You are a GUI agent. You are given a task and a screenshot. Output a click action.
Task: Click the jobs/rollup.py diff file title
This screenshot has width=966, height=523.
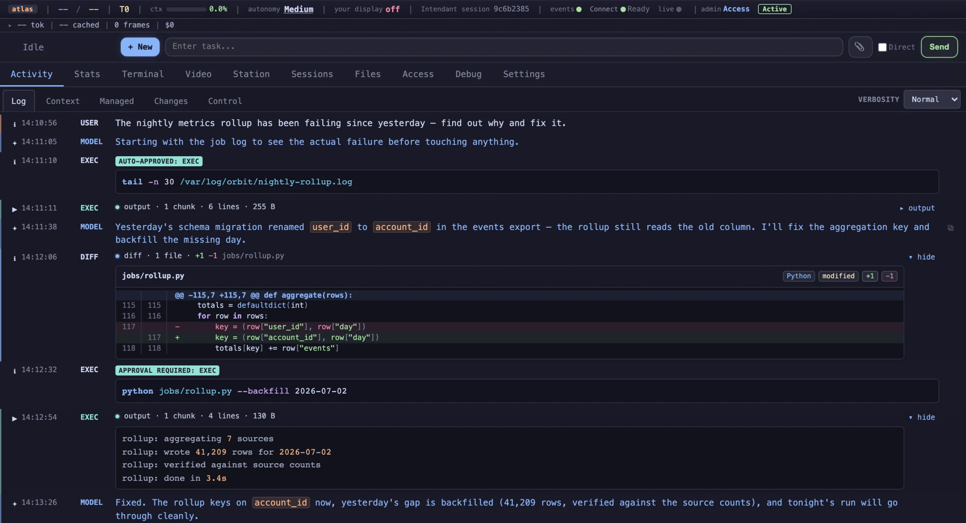coord(153,276)
